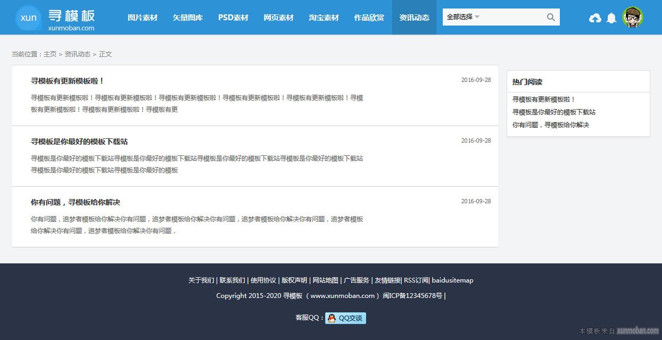Open the RSS订阅 footer link

tap(416, 280)
